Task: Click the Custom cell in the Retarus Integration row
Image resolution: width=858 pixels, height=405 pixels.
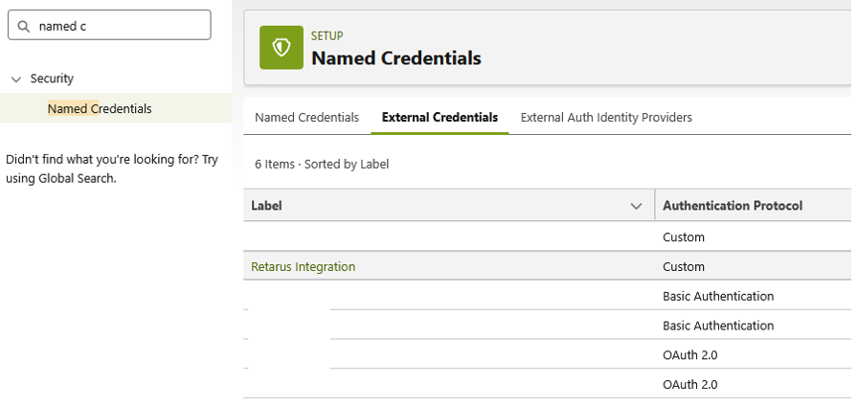Action: point(684,267)
